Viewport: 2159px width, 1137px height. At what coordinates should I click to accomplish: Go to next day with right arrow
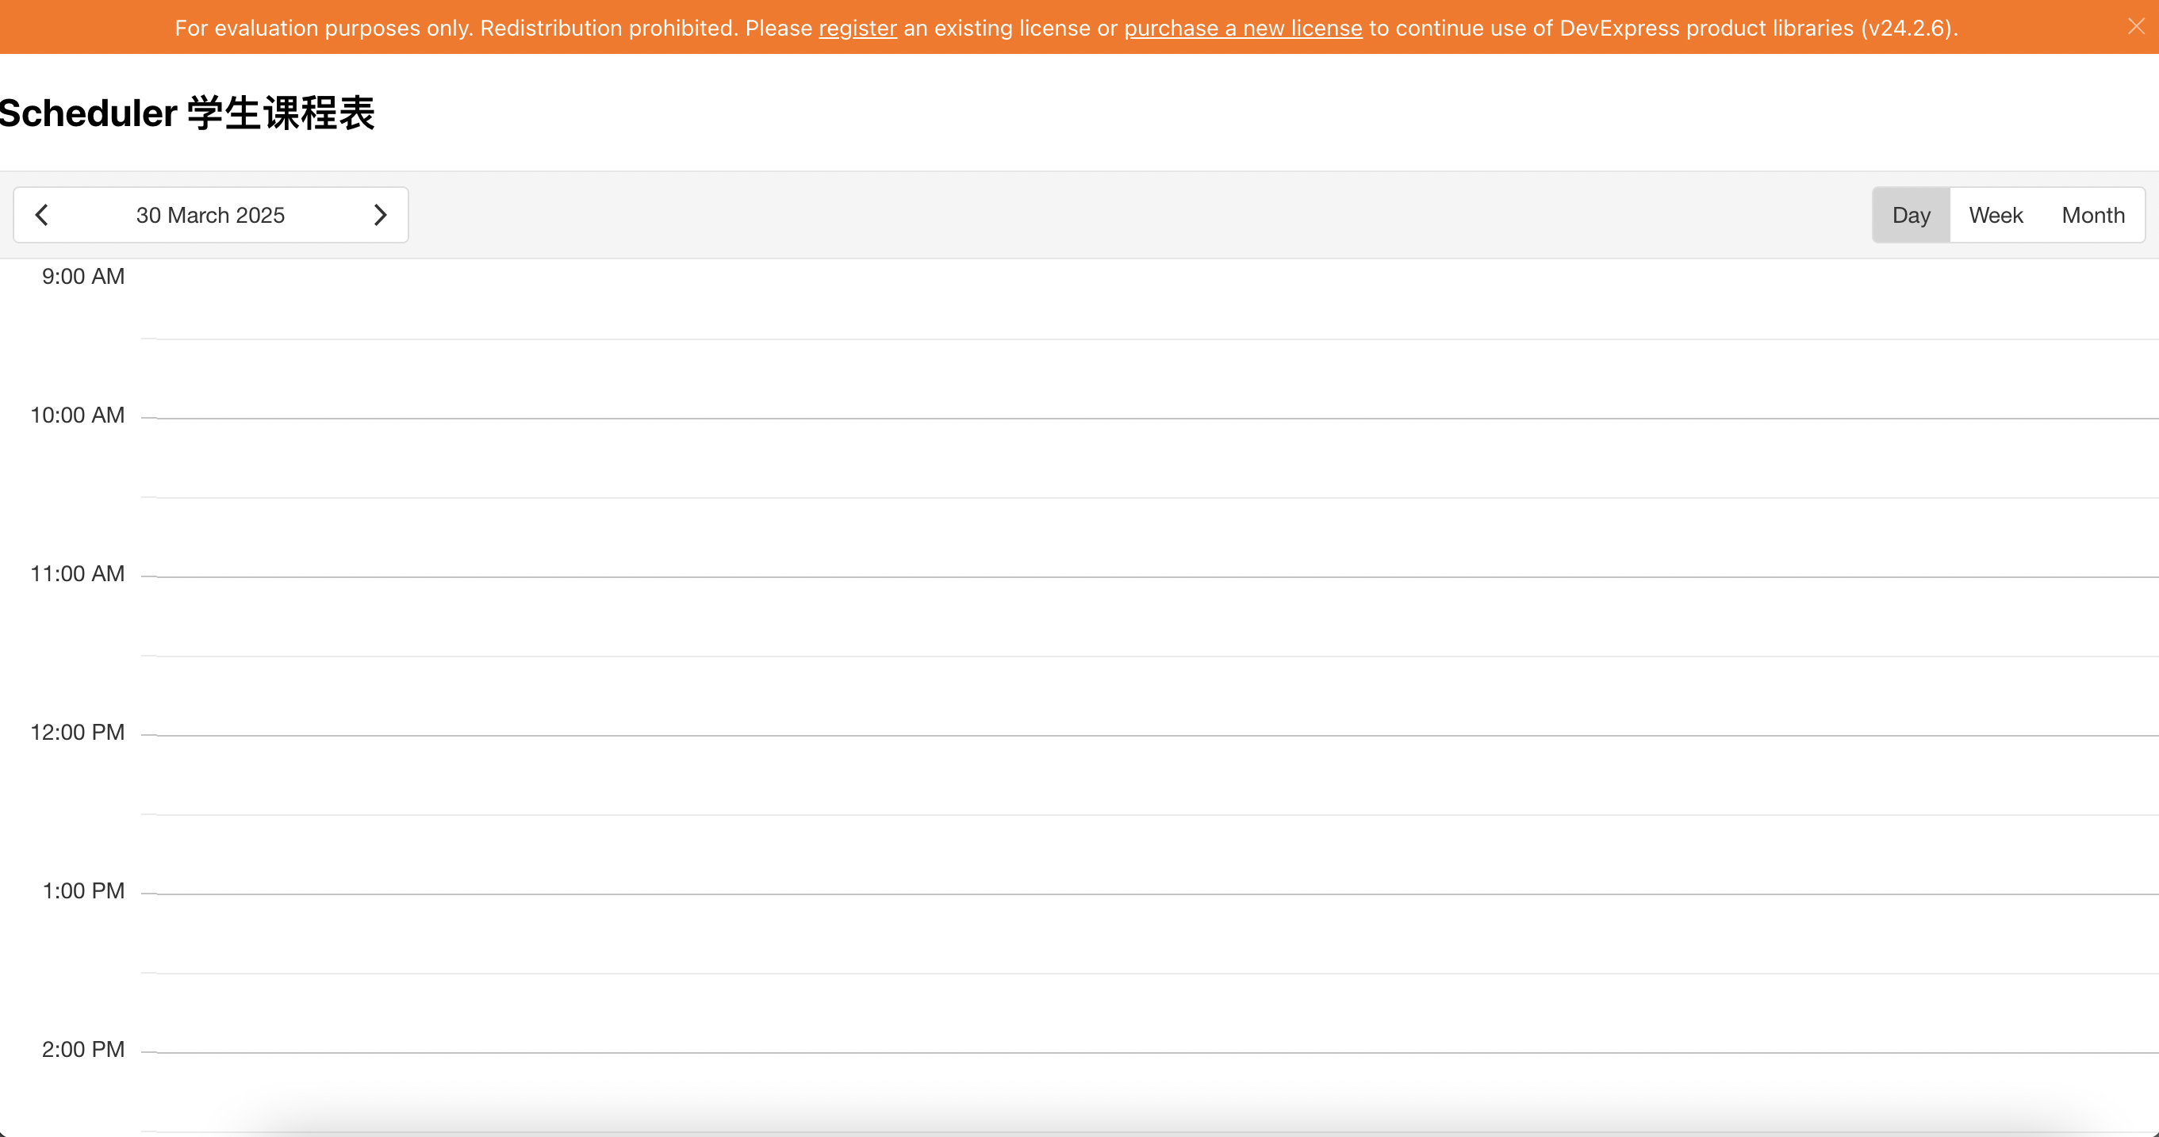(x=380, y=216)
